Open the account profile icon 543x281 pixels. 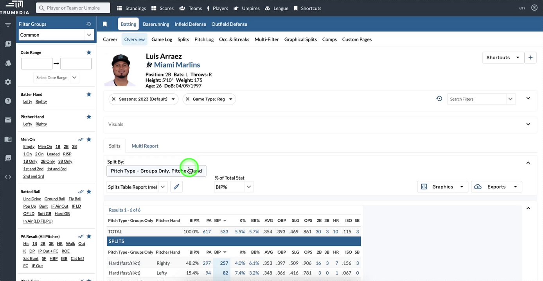[534, 8]
